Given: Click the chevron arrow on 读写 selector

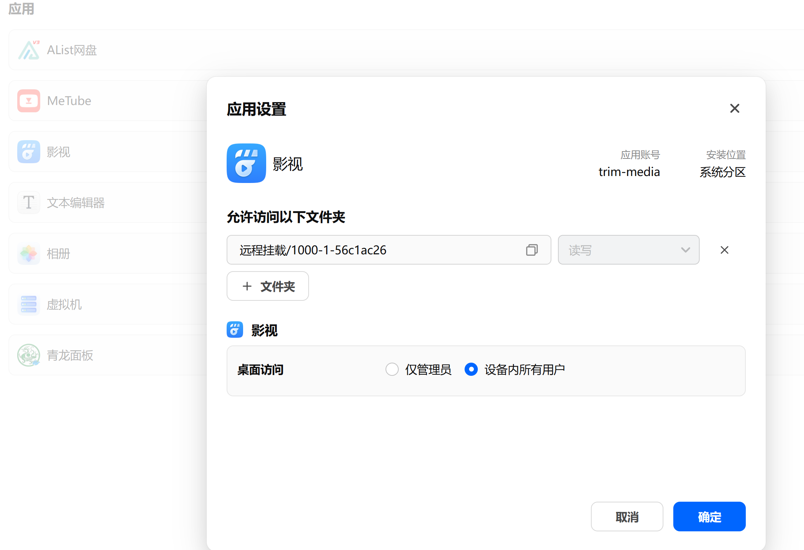Looking at the screenshot, I should (x=685, y=250).
